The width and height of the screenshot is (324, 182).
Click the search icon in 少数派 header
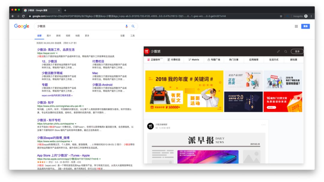286,52
